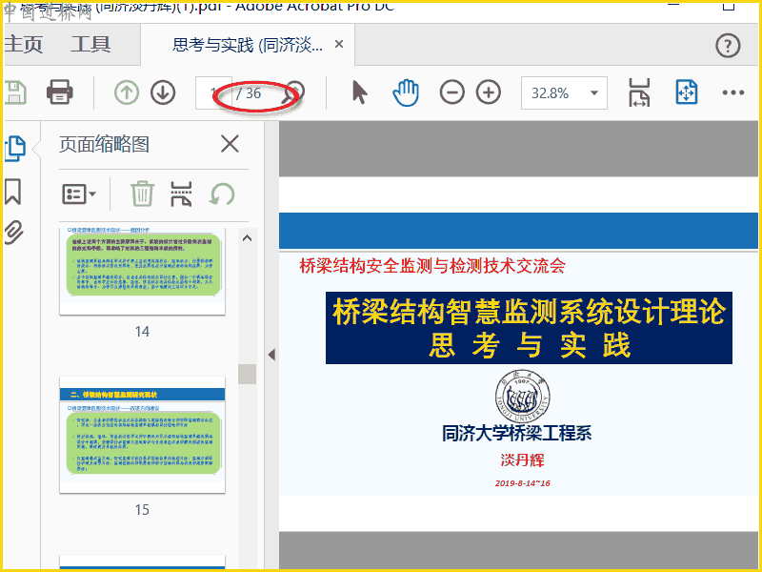This screenshot has width=762, height=572.
Task: Open the more tools ellipsis menu
Action: tap(732, 92)
